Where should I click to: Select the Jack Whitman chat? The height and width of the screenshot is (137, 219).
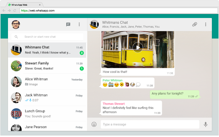47,98
